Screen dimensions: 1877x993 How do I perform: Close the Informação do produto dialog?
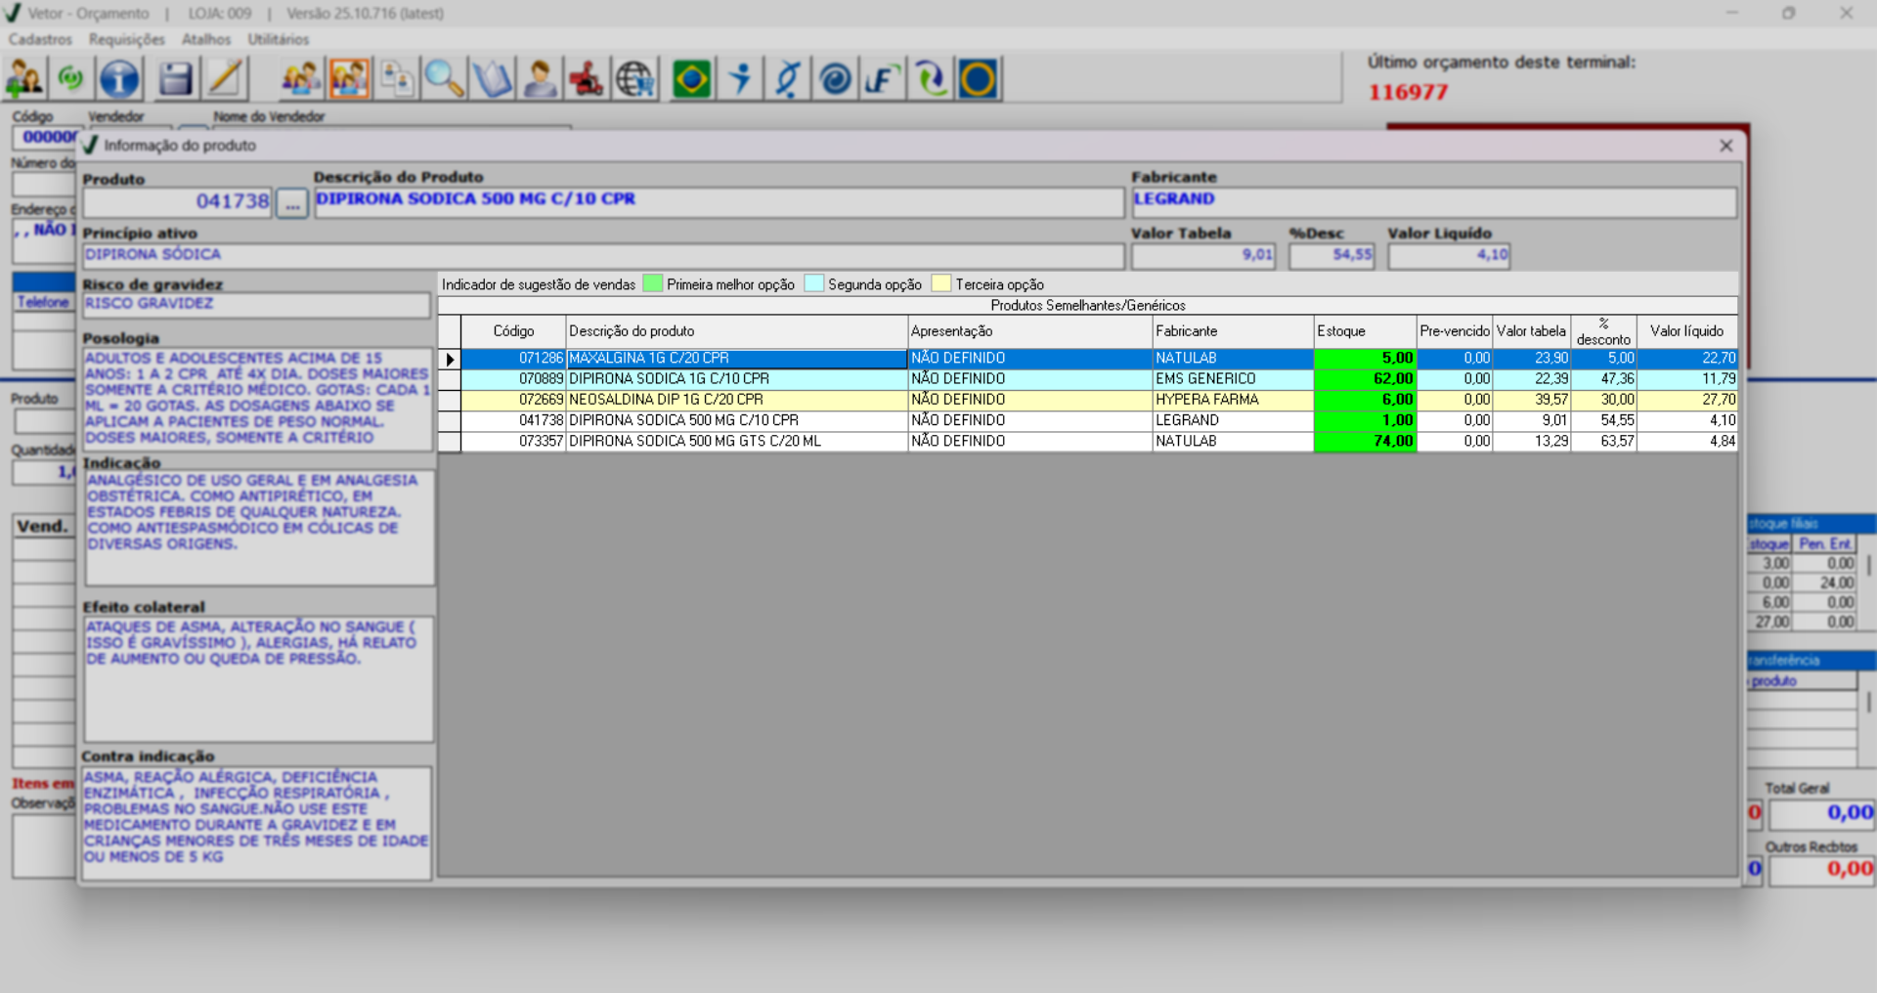pos(1725,146)
